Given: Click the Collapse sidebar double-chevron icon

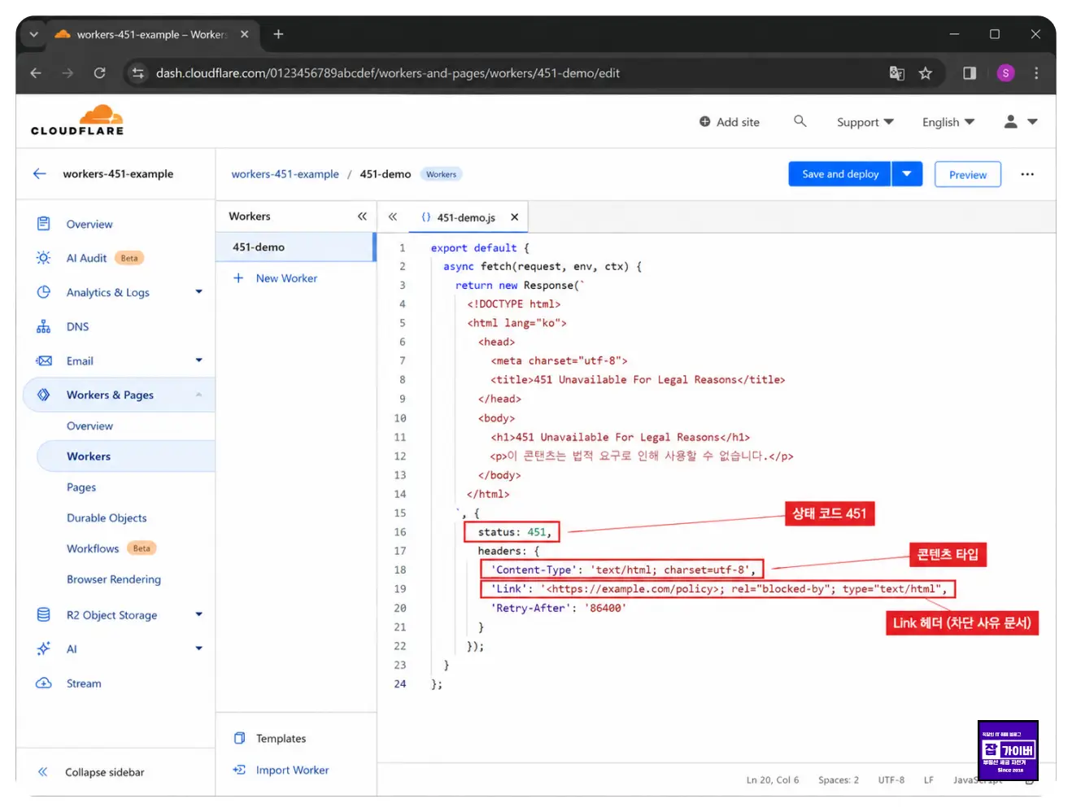Looking at the screenshot, I should click(42, 771).
